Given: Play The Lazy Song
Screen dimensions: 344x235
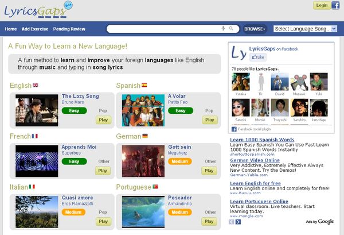Looking at the screenshot, I should (x=103, y=120).
